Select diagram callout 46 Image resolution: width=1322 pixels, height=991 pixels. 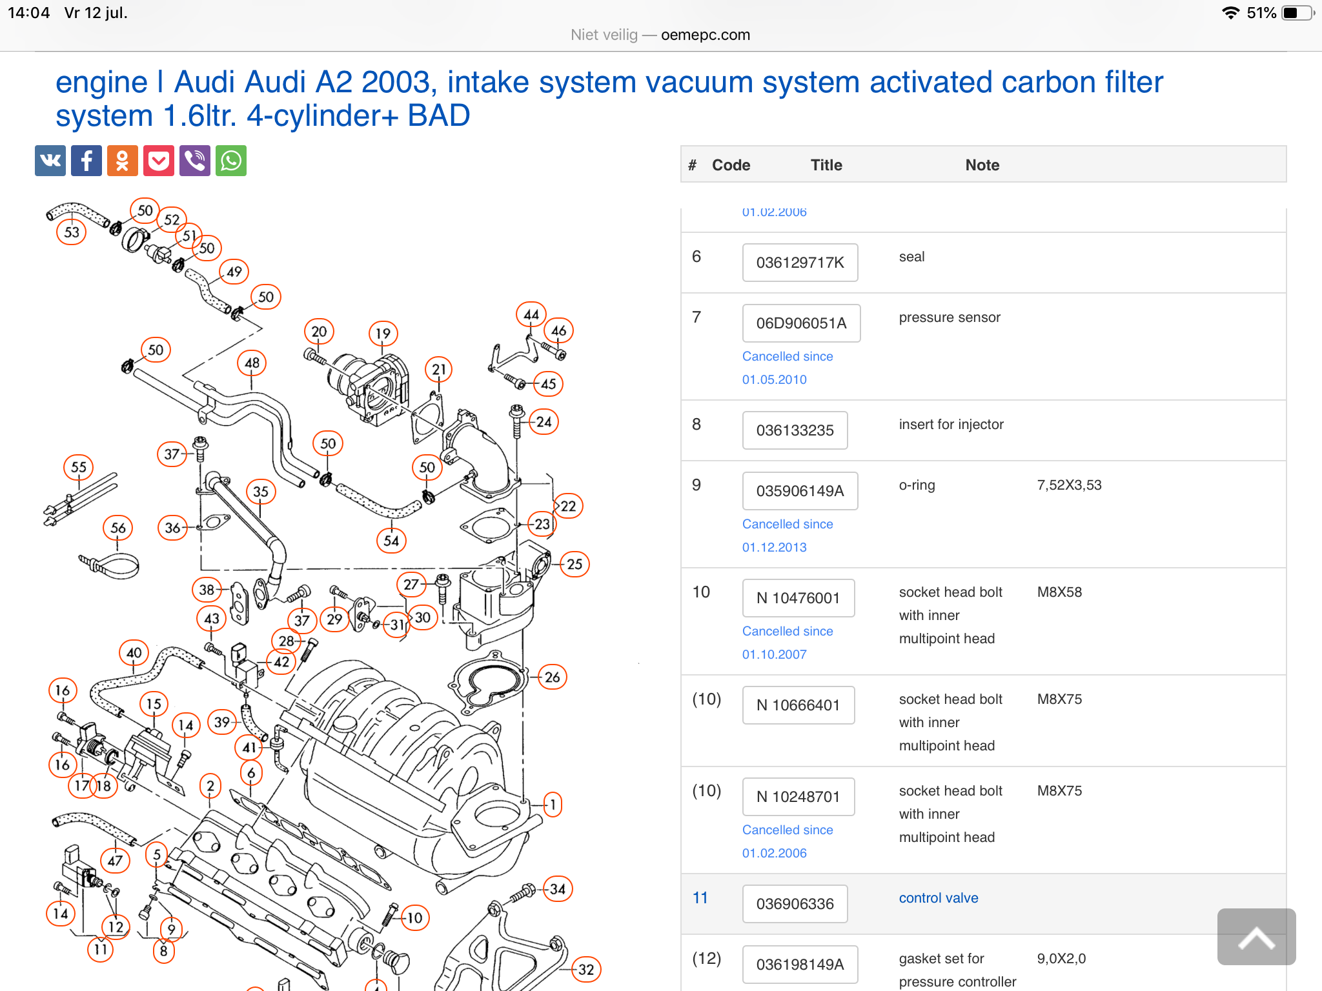tap(559, 331)
